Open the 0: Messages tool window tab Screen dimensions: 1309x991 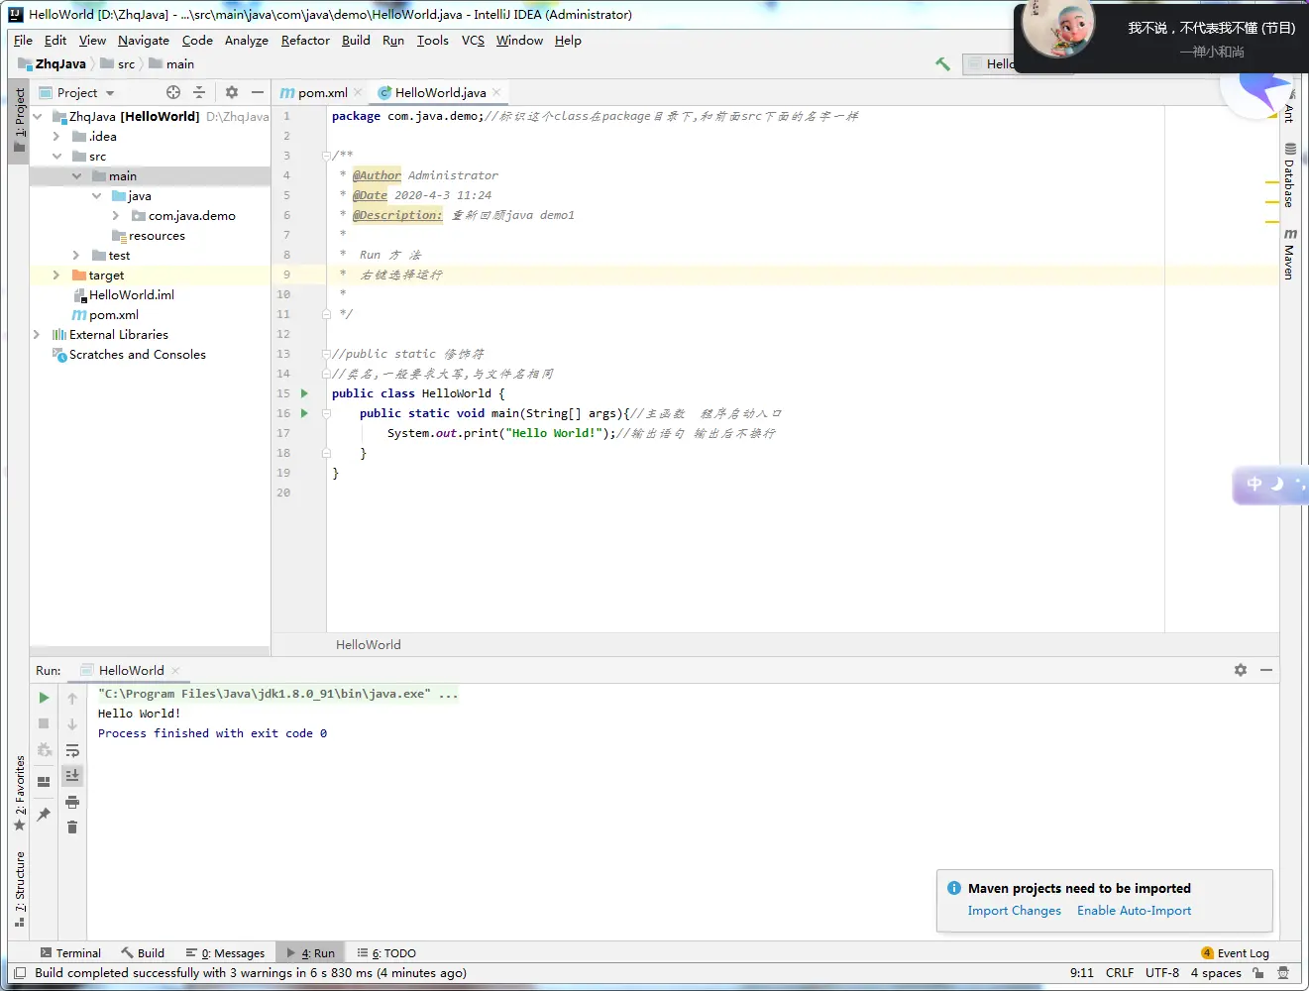point(226,953)
